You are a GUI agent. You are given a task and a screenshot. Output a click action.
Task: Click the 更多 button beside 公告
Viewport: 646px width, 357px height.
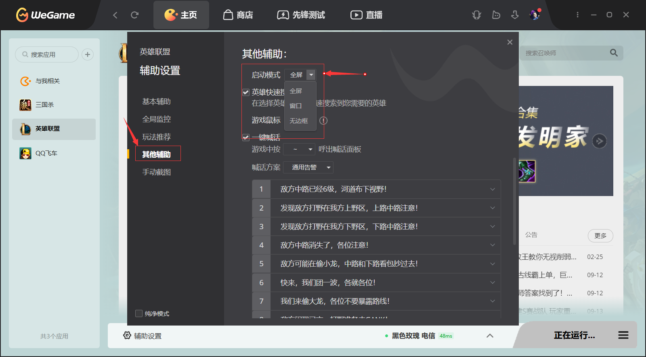(600, 236)
